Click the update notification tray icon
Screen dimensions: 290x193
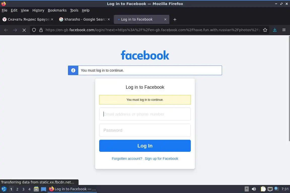point(276,188)
